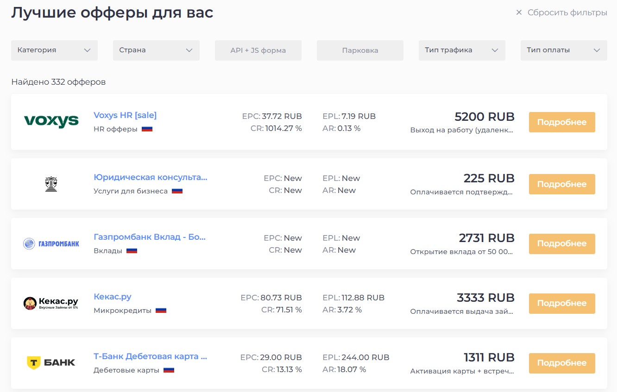Click the legal consultation scales logo
The image size is (617, 392).
(x=51, y=184)
